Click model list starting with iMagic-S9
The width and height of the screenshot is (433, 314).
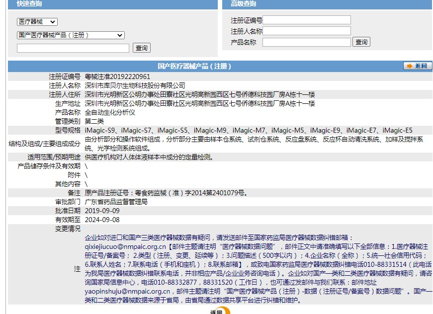tap(249, 130)
